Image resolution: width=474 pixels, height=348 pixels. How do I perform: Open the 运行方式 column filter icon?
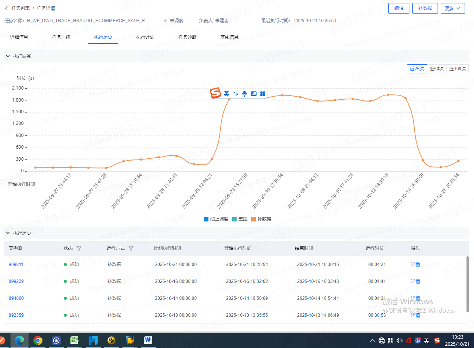(131, 248)
